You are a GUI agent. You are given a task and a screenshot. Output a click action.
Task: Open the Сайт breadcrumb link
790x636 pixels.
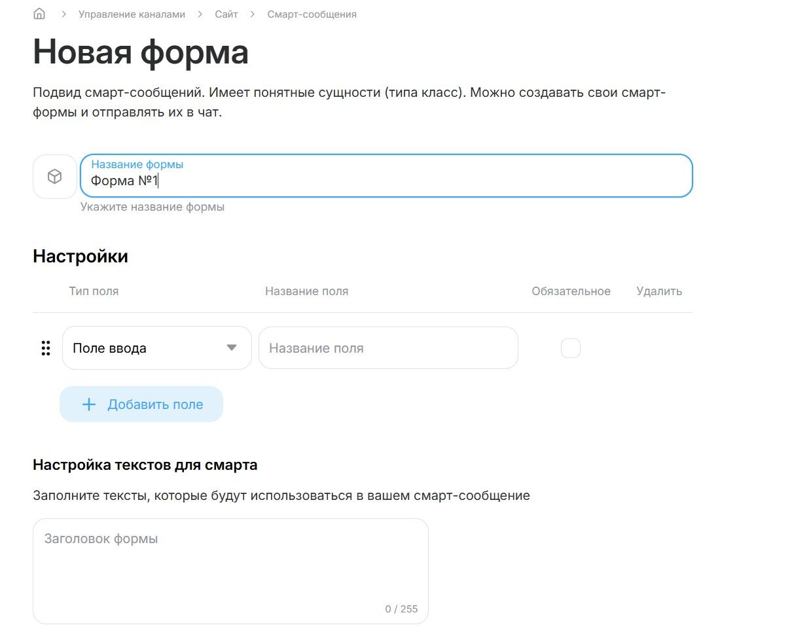226,14
